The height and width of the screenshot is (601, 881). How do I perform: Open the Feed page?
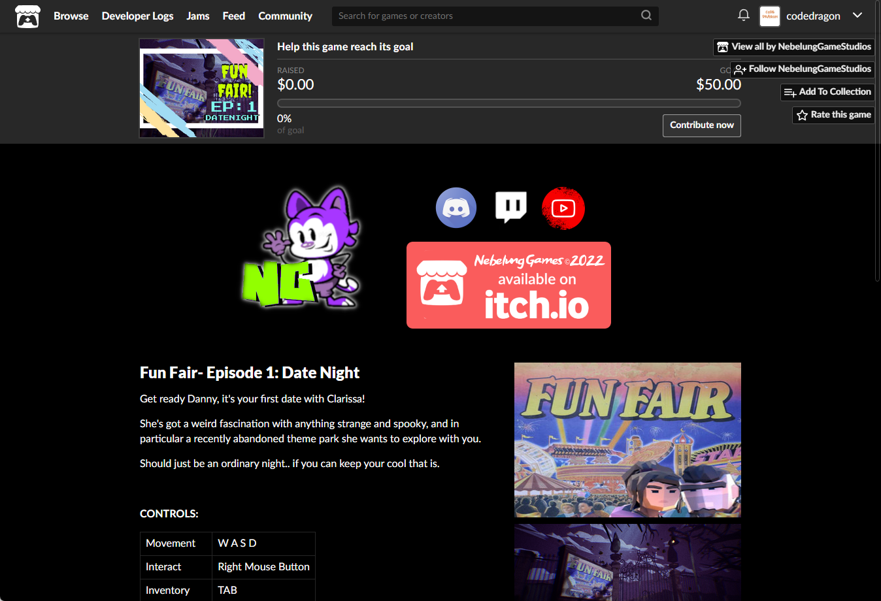click(233, 16)
